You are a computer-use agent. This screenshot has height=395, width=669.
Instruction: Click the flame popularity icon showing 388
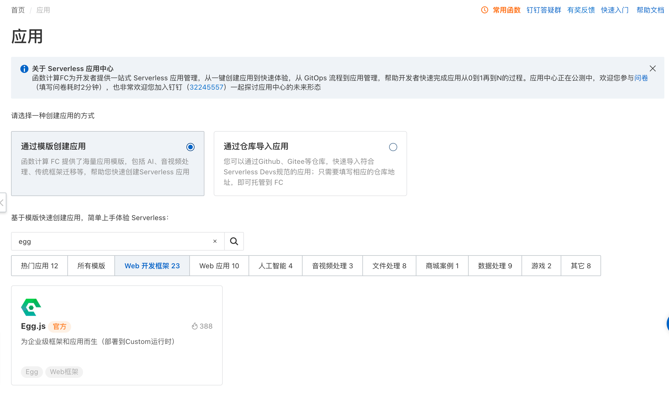tap(195, 326)
